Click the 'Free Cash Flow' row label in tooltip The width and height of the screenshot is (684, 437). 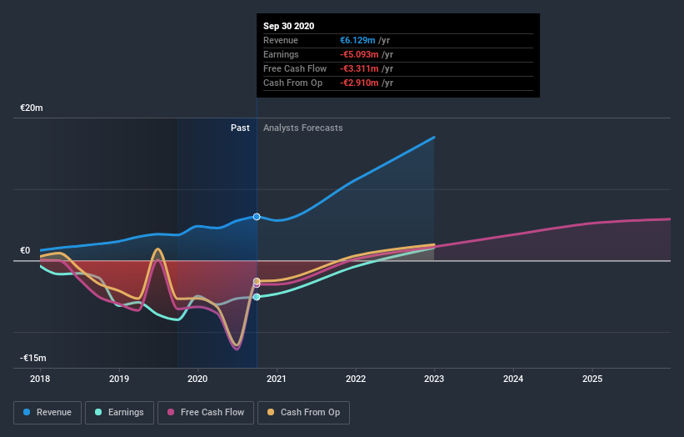295,68
